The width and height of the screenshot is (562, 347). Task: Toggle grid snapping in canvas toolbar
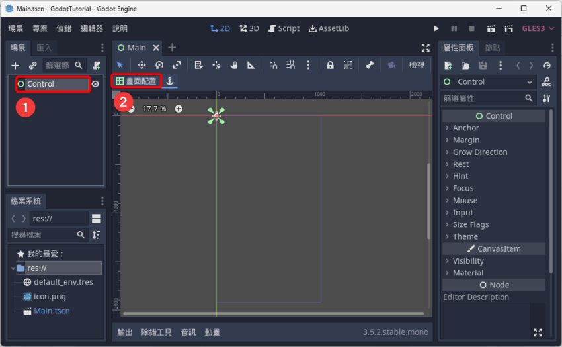pyautogui.click(x=291, y=65)
